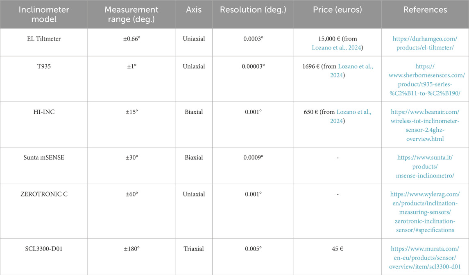
Task: Select the Sunta mSENSE model cell
Action: (x=44, y=158)
